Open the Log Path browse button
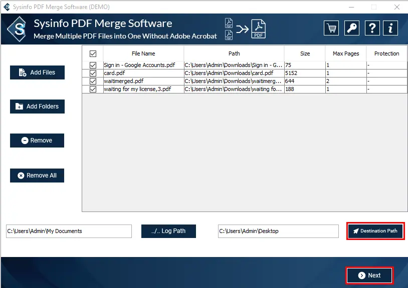The height and width of the screenshot is (288, 408). coord(168,231)
